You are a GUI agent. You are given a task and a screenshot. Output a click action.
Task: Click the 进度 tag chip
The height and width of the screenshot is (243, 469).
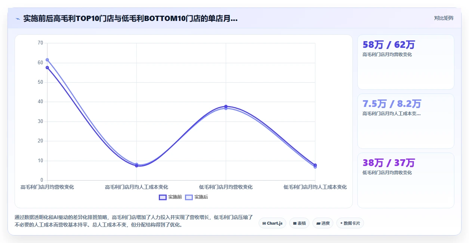(323, 223)
